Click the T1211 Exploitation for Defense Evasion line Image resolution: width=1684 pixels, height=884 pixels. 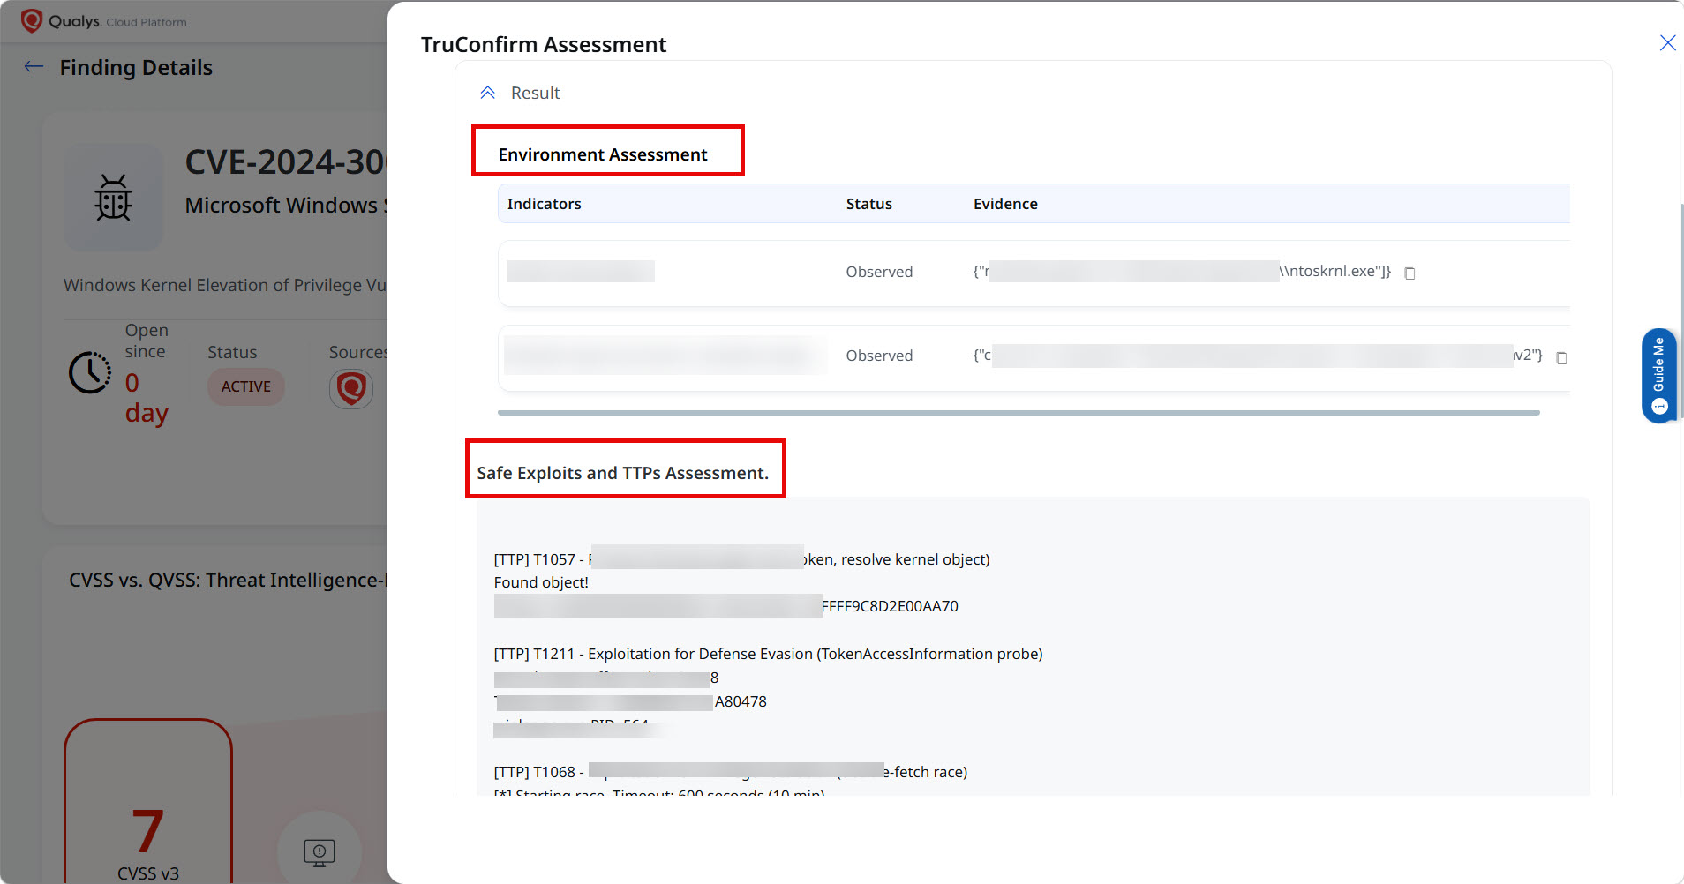[768, 654]
